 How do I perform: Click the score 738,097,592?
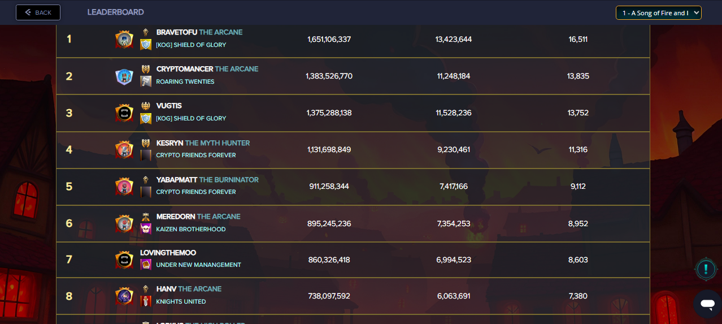[x=329, y=296]
